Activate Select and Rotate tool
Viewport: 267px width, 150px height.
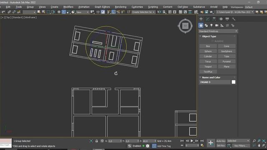pyautogui.click(x=64, y=12)
